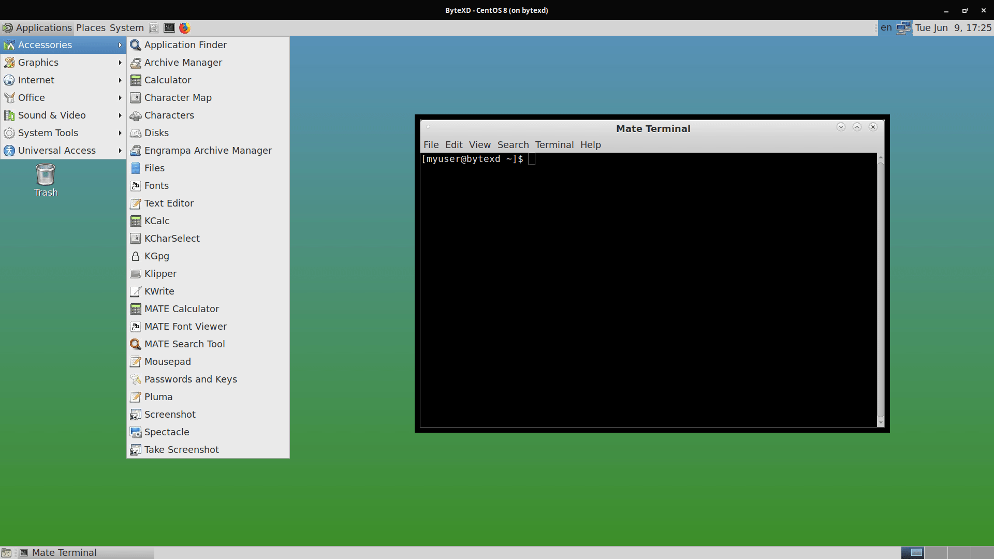Screen dimensions: 994x559
Task: Click the "en" keyboard layout indicator
Action: click(886, 27)
